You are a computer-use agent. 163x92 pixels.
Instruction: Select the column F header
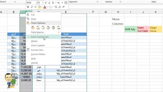93,12
